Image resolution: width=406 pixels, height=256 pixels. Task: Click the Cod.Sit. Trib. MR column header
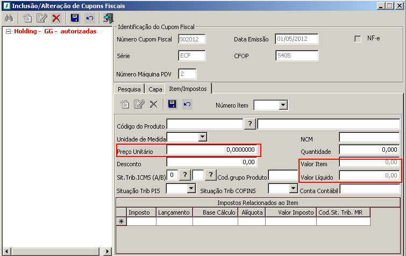click(343, 212)
